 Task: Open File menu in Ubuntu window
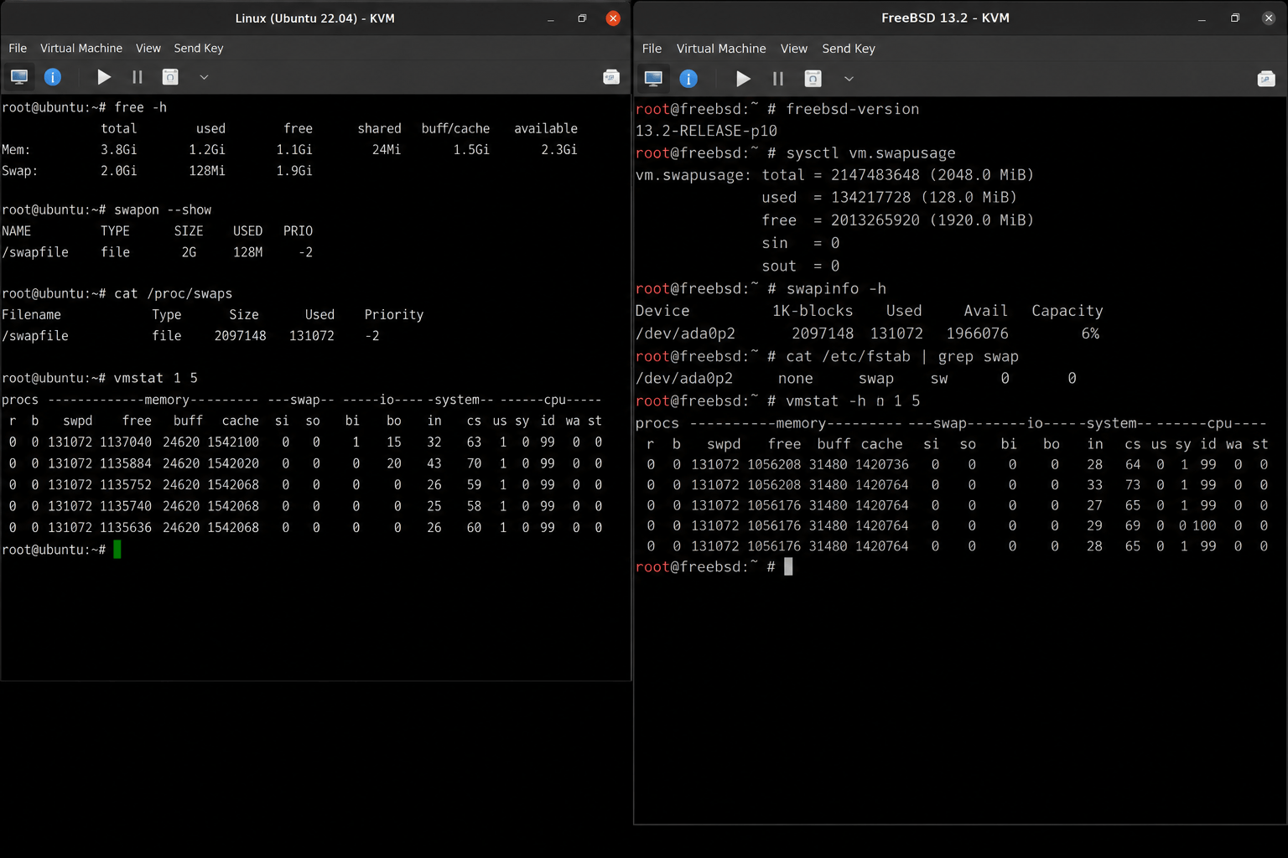18,48
